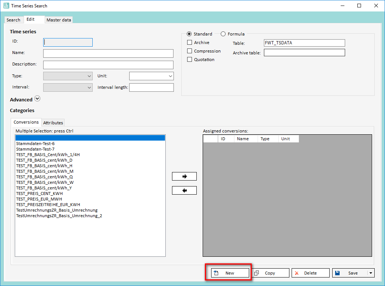Click the right arrow assign conversion button

pos(184,176)
